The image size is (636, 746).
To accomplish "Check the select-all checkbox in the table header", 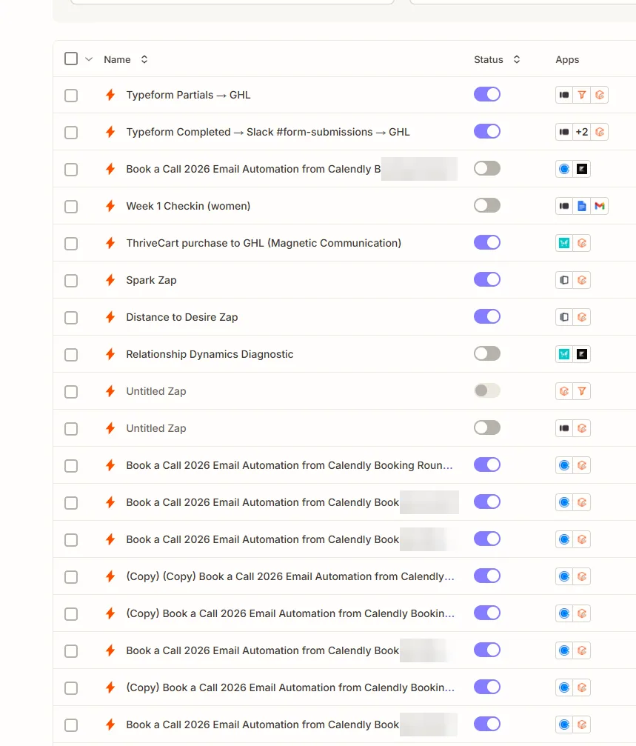I will [71, 59].
